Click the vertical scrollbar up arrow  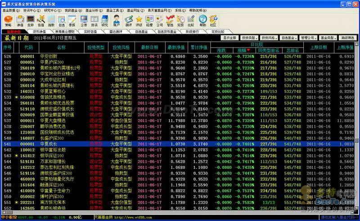356,44
